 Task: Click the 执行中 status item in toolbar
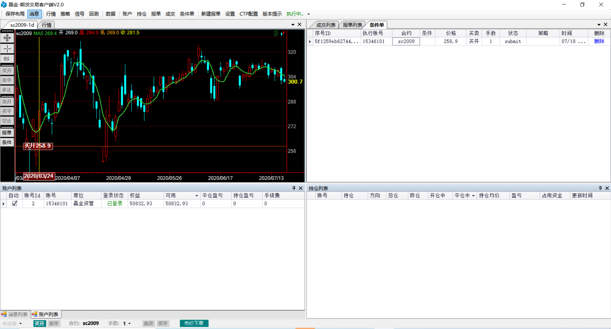[295, 14]
